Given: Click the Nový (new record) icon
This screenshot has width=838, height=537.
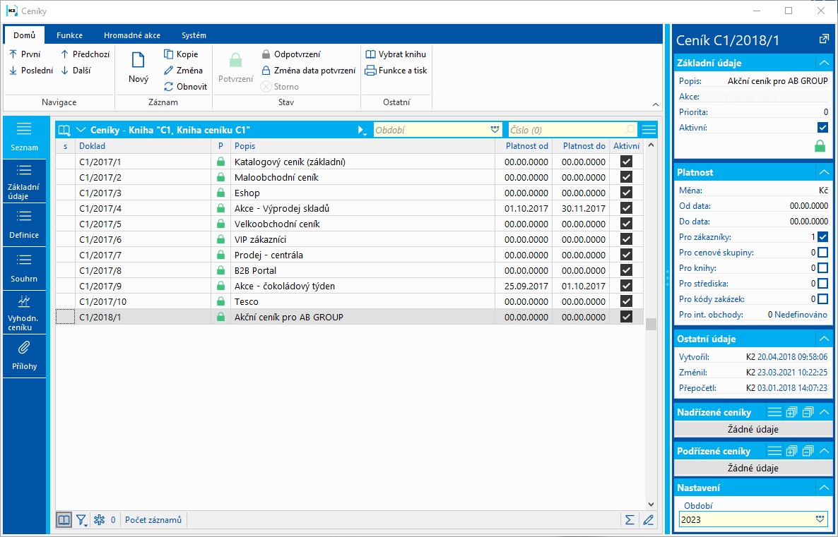Looking at the screenshot, I should coord(138,61).
